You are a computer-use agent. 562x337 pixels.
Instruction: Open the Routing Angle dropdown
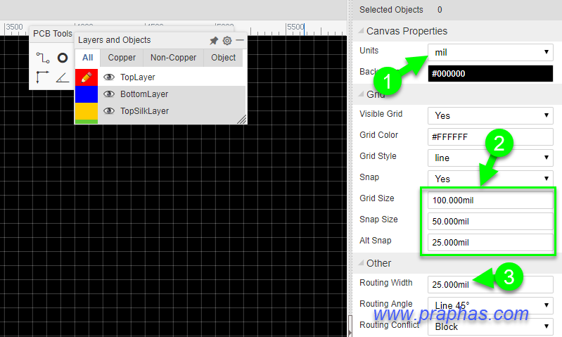pyautogui.click(x=490, y=305)
